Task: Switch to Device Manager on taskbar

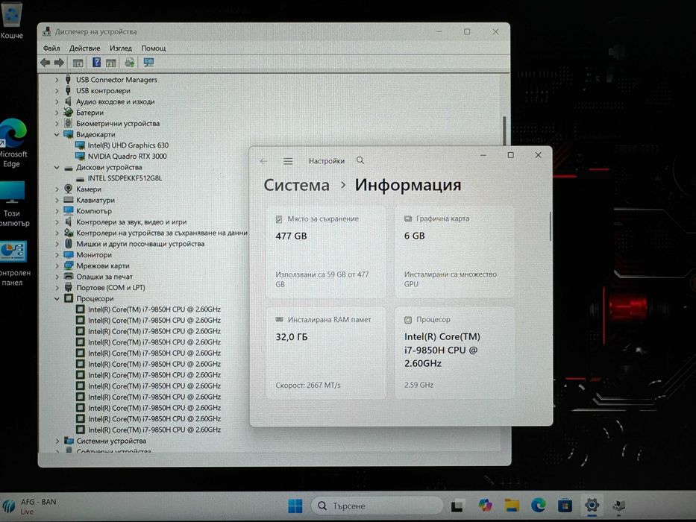Action: 618,505
